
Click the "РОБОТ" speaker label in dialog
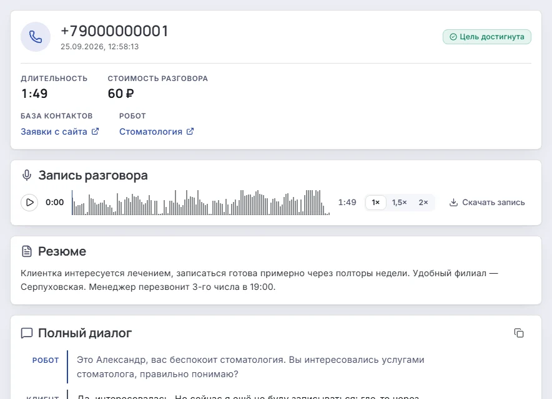click(46, 360)
